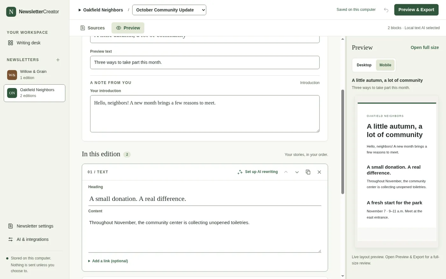
Task: Add a new newsletter with plus icon
Action: (x=58, y=60)
